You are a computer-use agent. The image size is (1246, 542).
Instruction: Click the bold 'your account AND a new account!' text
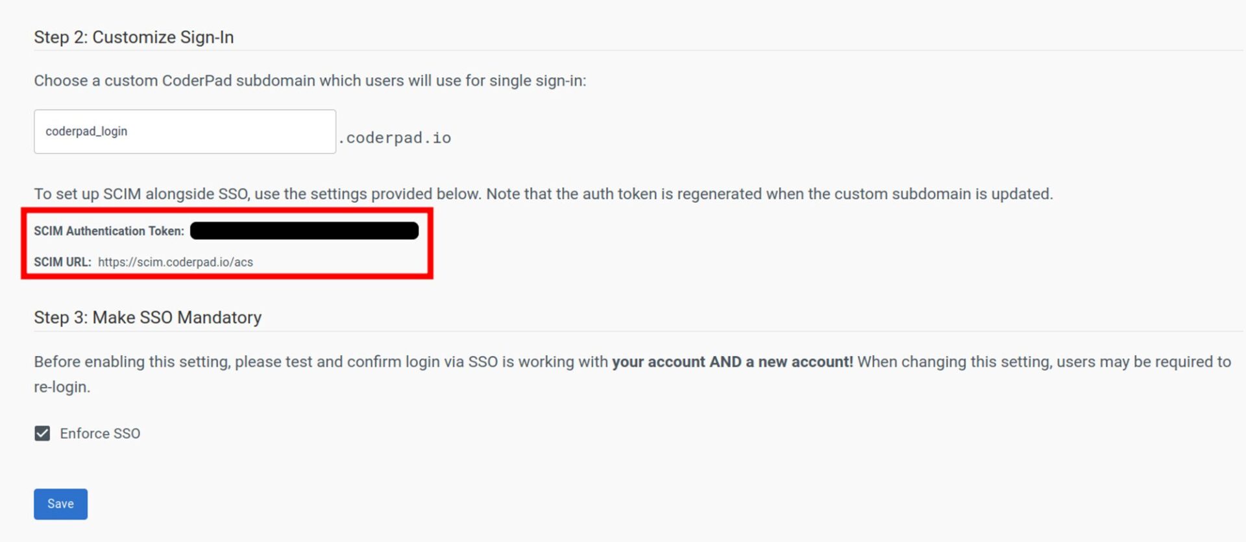[x=732, y=362]
